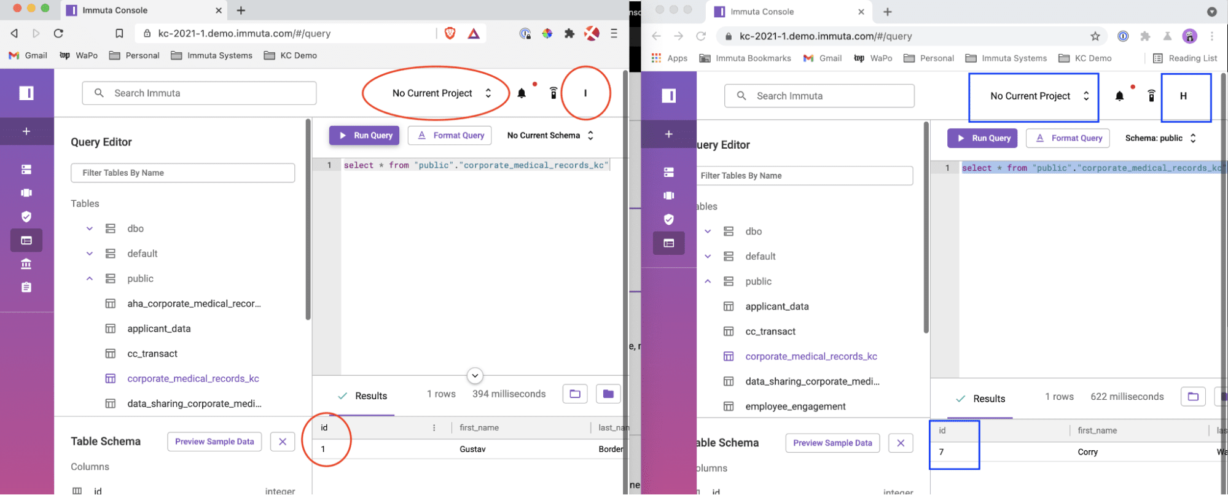Select cc_transact table in right window

click(770, 332)
